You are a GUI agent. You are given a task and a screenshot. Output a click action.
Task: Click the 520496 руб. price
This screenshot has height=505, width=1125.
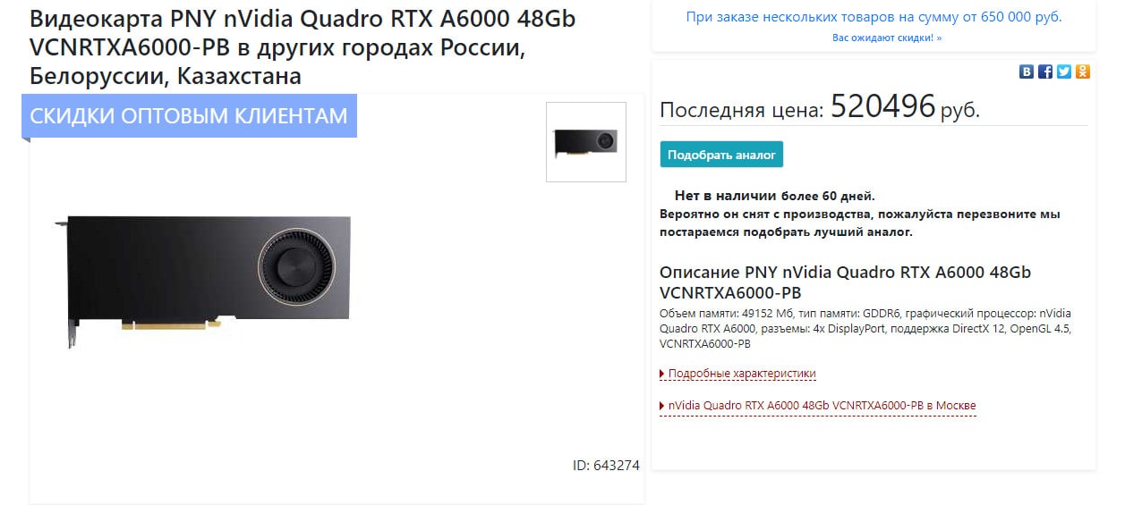(905, 108)
